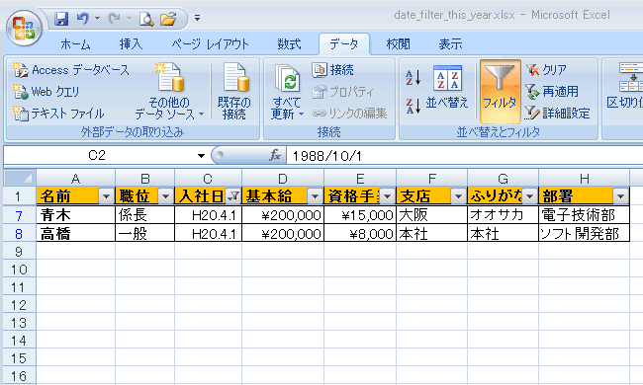The height and width of the screenshot is (385, 643).
Task: Switch to the 数式 ribbon tab
Action: click(x=289, y=44)
